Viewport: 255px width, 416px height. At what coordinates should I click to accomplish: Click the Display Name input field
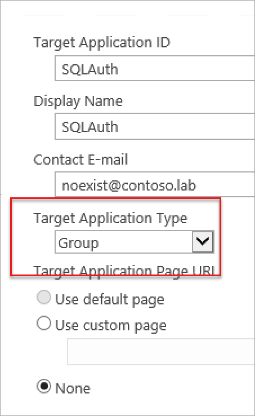[155, 126]
